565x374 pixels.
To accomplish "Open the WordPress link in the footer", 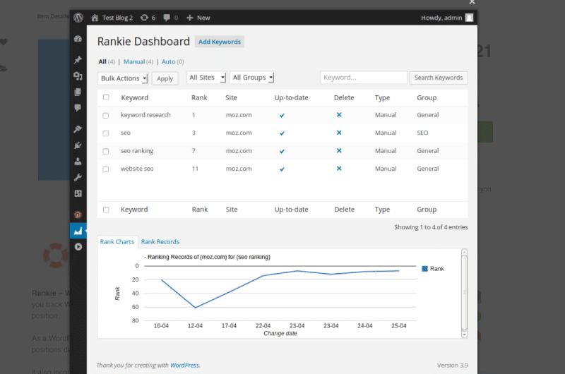I will coord(184,365).
